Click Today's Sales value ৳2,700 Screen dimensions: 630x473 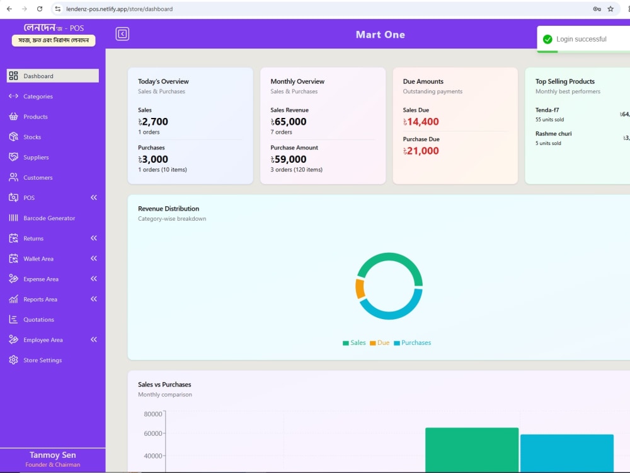point(153,122)
